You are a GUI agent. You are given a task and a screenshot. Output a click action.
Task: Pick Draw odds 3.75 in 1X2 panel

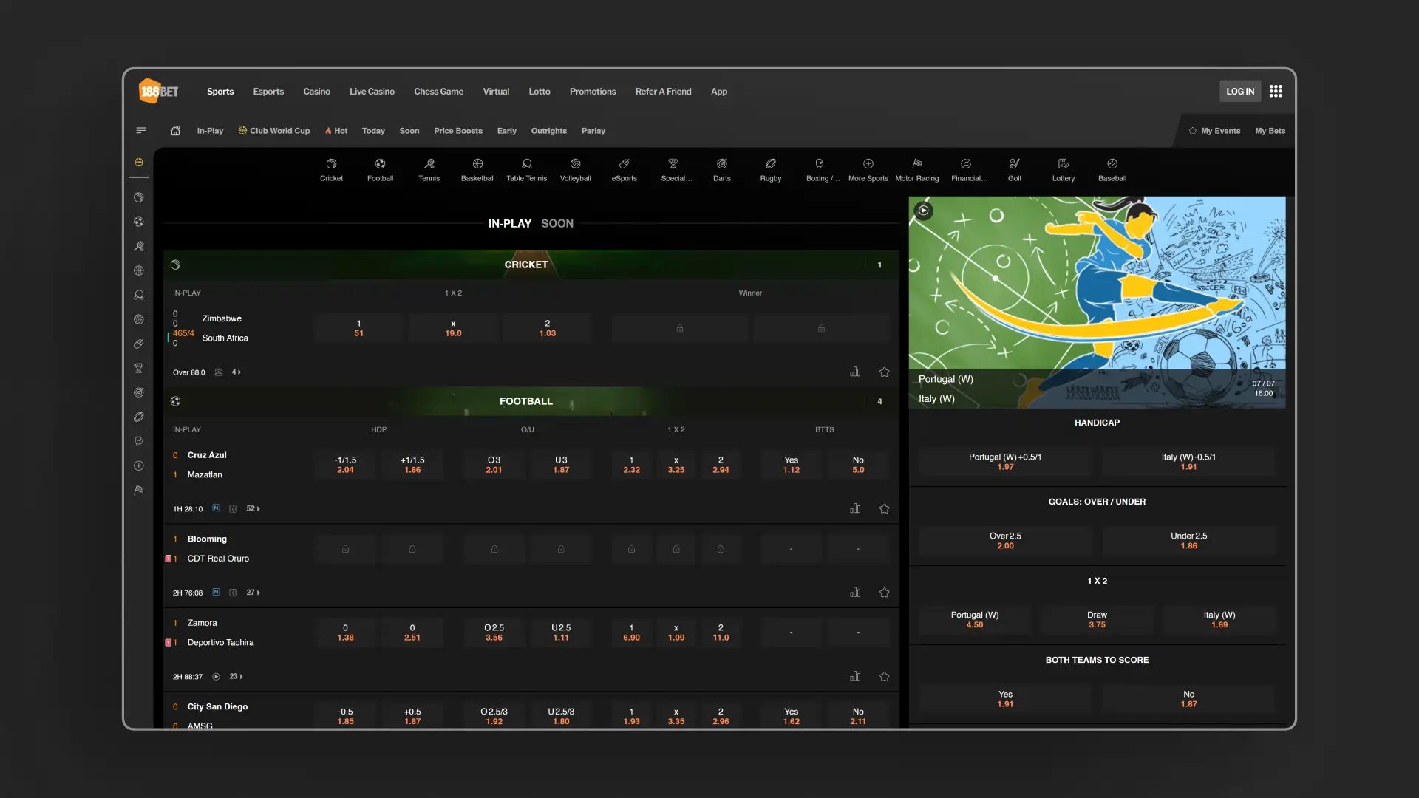pyautogui.click(x=1097, y=620)
